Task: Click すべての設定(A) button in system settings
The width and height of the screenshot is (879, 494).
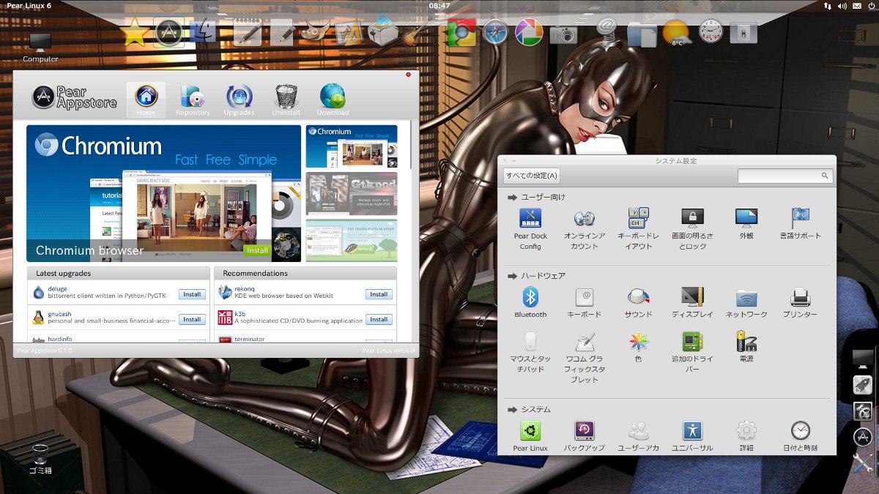Action: [532, 176]
